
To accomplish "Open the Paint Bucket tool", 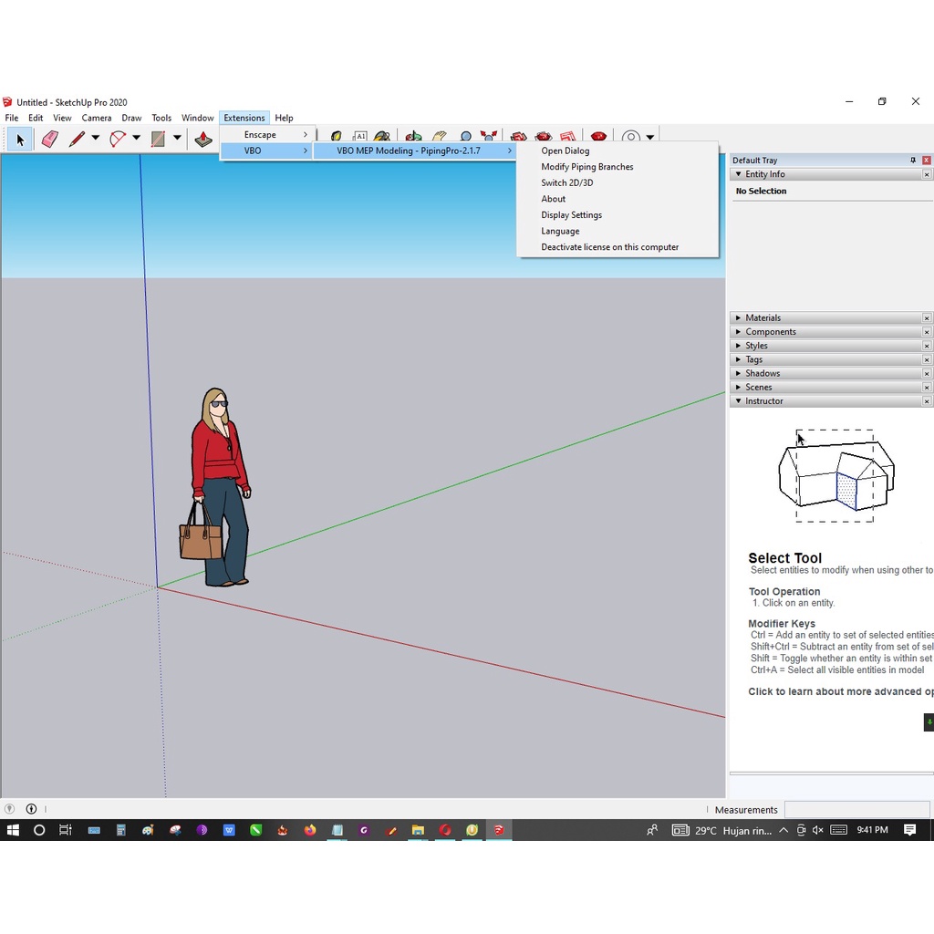I will tap(202, 139).
